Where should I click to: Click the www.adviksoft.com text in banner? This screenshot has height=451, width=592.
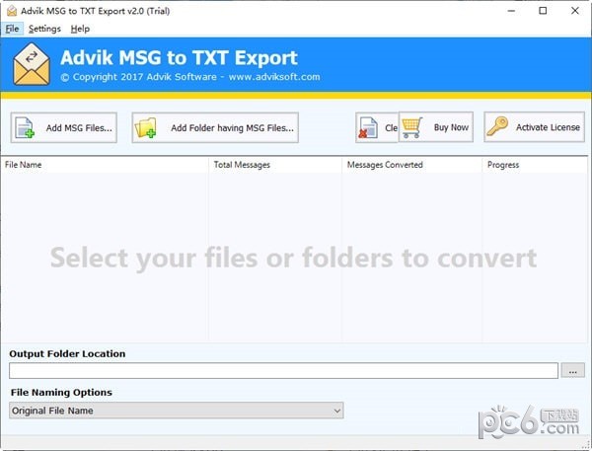click(274, 77)
